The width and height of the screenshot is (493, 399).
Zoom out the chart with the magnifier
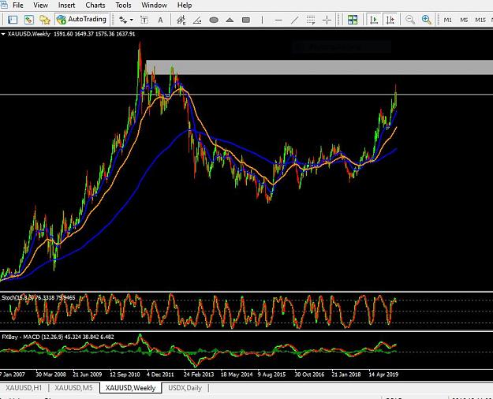[410, 20]
